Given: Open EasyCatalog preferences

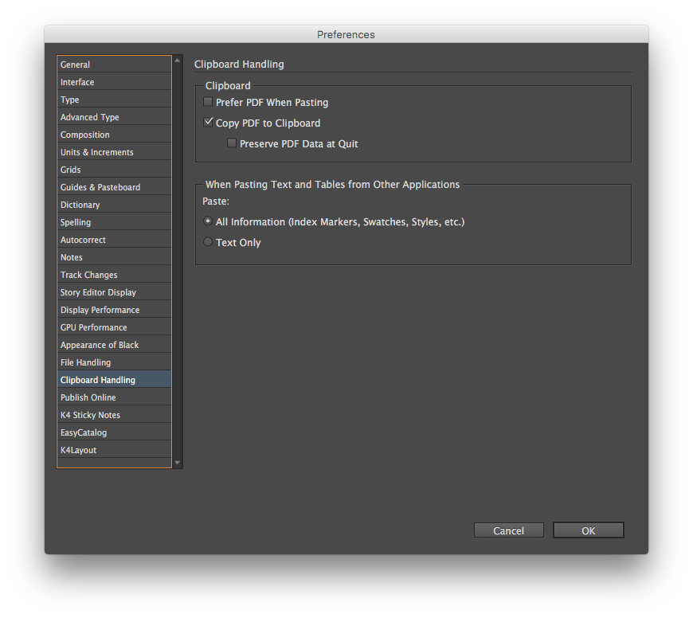Looking at the screenshot, I should point(114,432).
